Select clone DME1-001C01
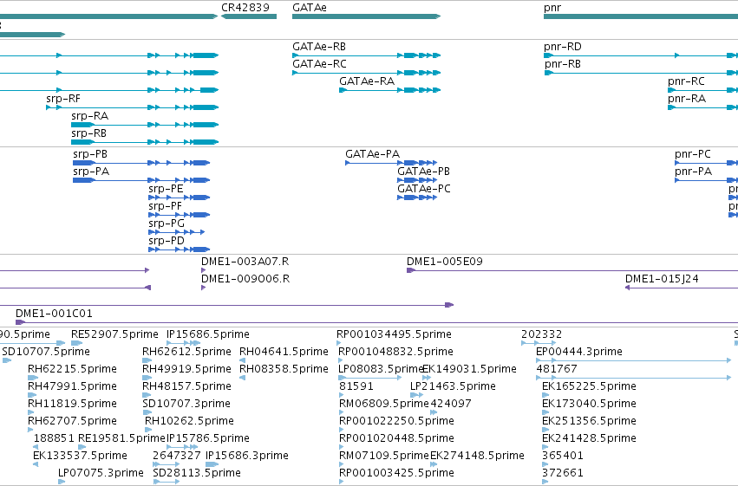 coord(376,322)
